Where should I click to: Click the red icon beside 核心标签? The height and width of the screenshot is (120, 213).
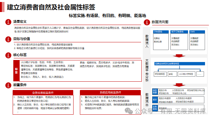[x=8, y=55]
